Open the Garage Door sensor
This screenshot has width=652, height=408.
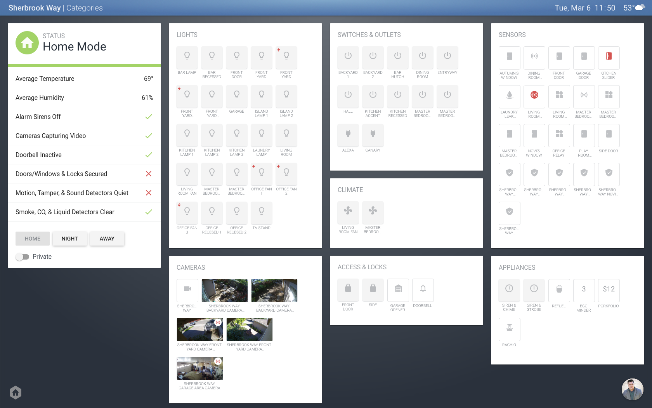584,58
